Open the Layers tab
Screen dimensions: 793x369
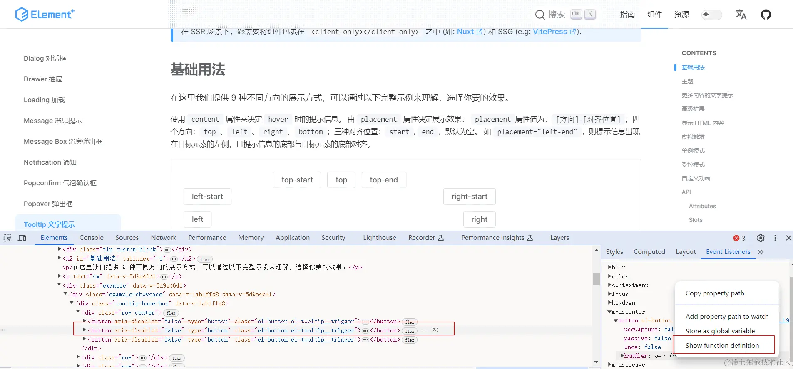[x=559, y=238]
